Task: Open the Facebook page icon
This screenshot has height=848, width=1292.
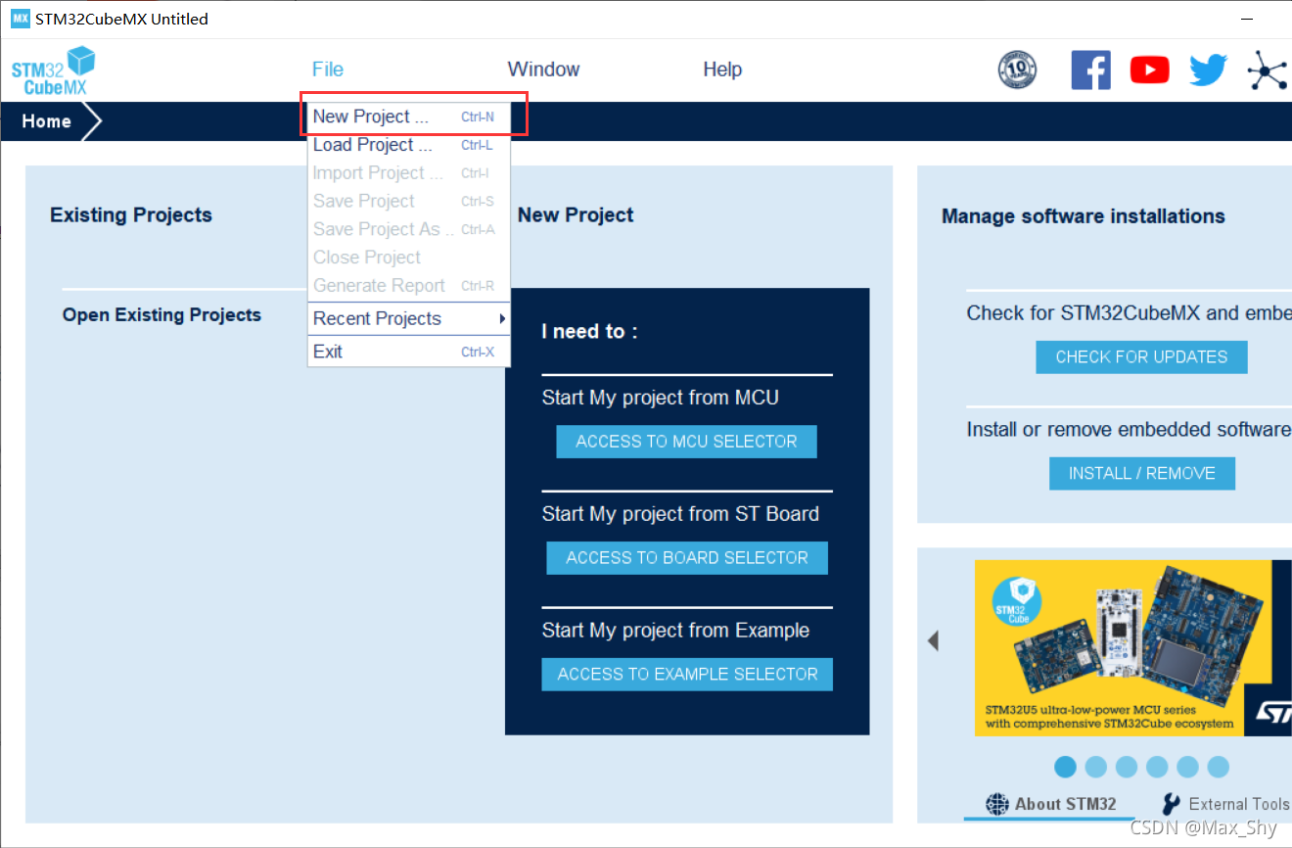Action: 1090,71
